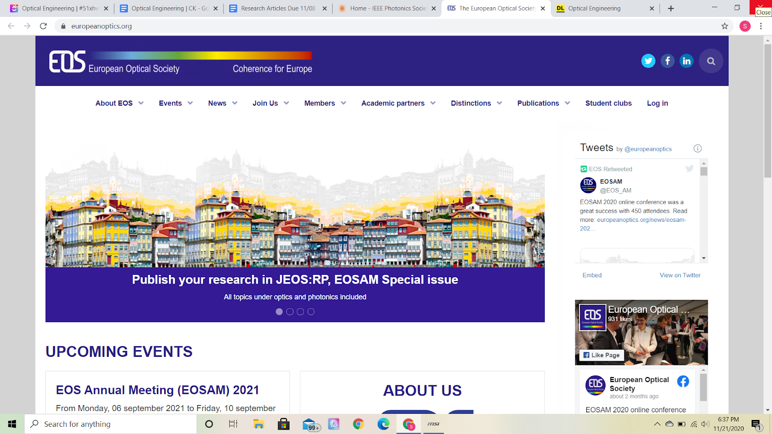
Task: Open the Cortana circle on the taskbar
Action: (x=209, y=424)
